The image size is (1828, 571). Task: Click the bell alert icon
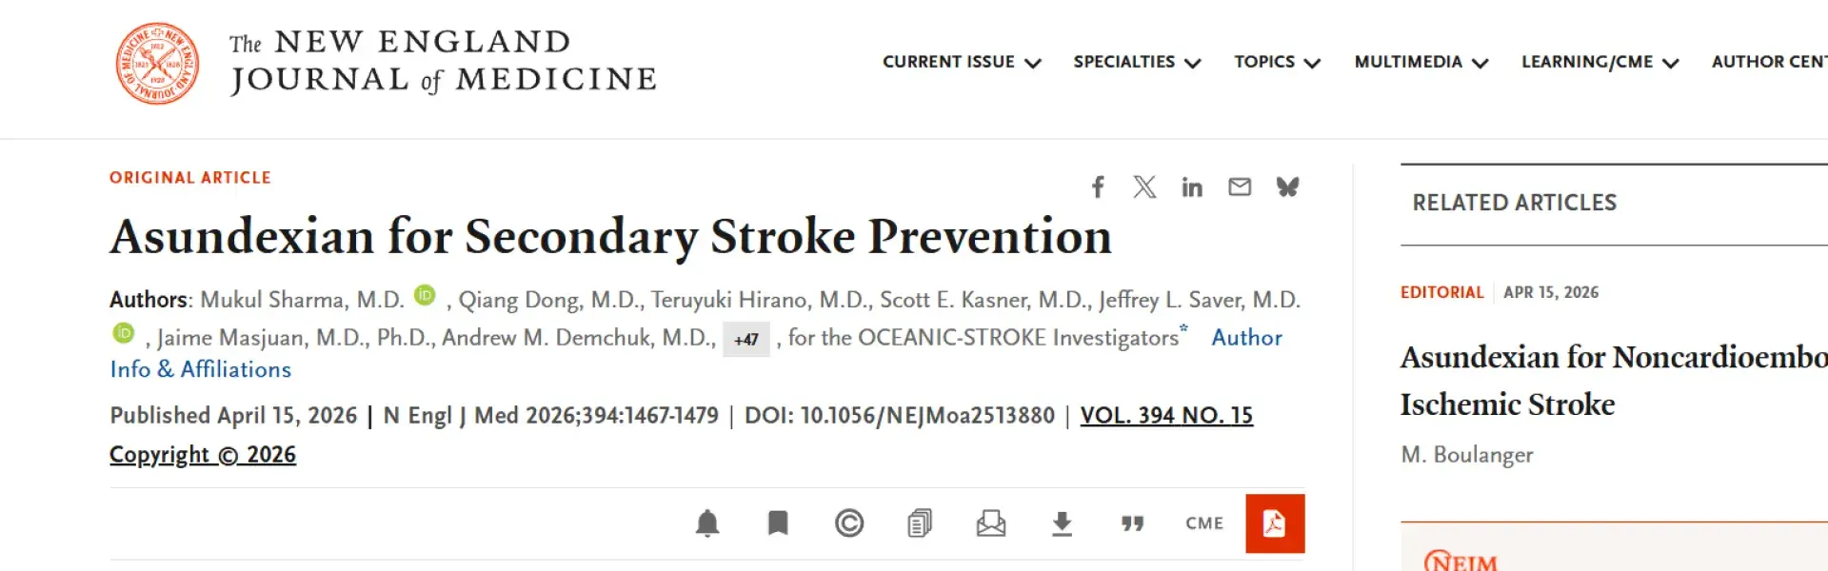click(707, 523)
